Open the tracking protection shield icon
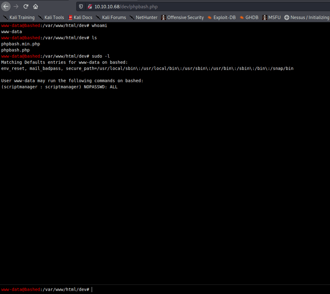 coord(81,6)
